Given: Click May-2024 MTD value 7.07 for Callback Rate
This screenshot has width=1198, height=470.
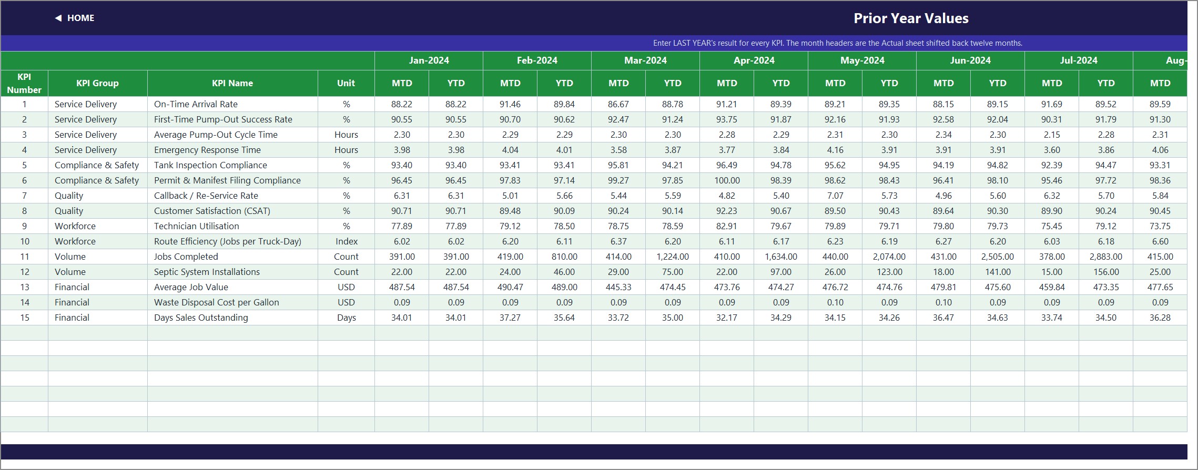Looking at the screenshot, I should [835, 196].
